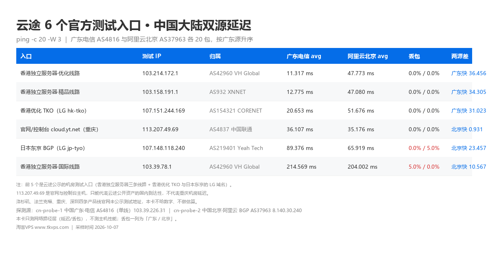The width and height of the screenshot is (488, 265).
Task: Click the 北京快 23.457 difference value
Action: coord(469,148)
